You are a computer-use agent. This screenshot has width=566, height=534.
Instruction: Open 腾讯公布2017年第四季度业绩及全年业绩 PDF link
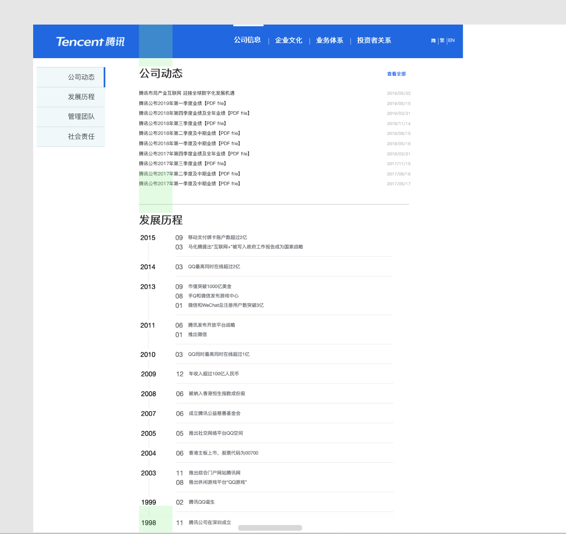coord(195,154)
